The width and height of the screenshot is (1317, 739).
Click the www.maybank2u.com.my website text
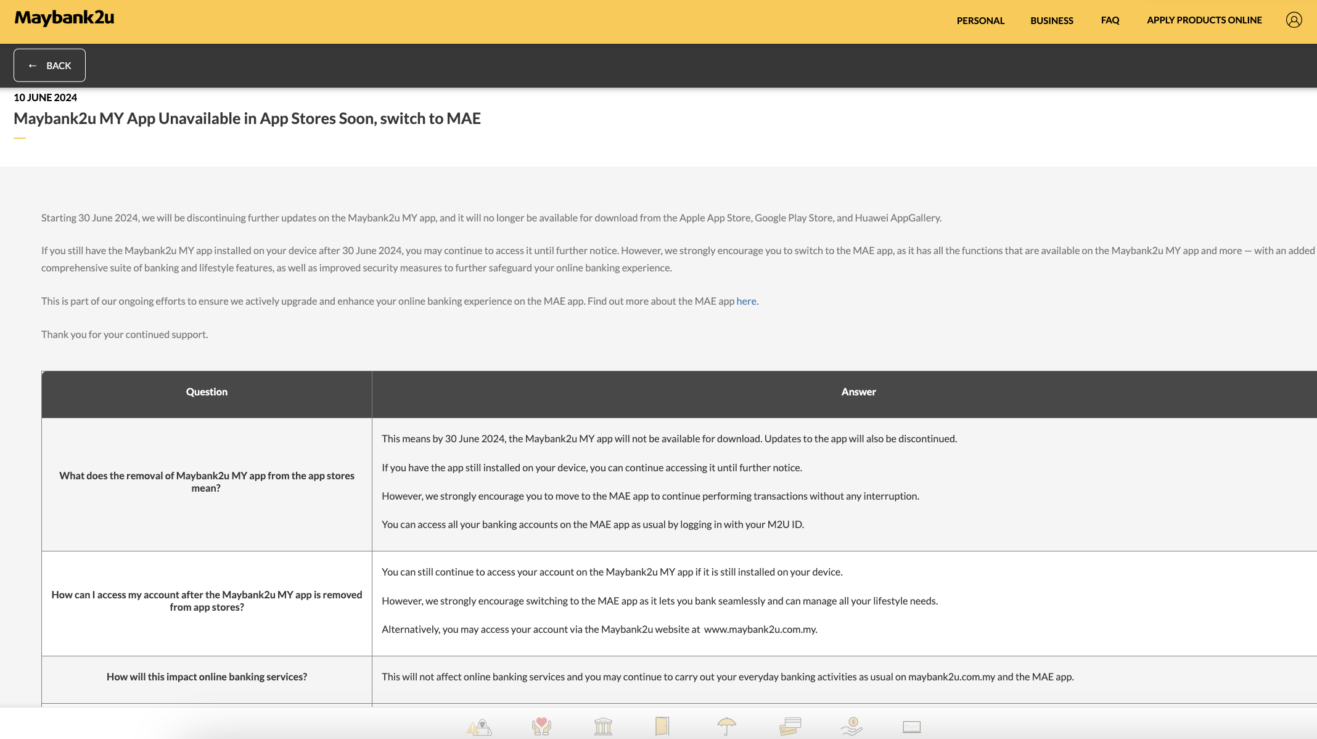coord(760,630)
